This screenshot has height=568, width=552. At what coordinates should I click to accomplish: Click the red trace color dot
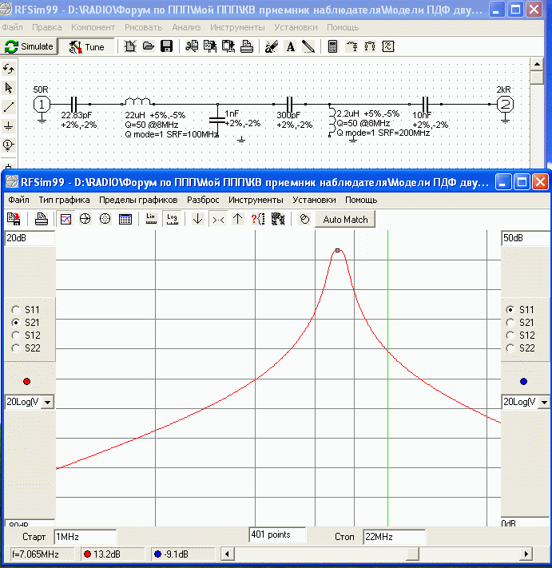[26, 381]
